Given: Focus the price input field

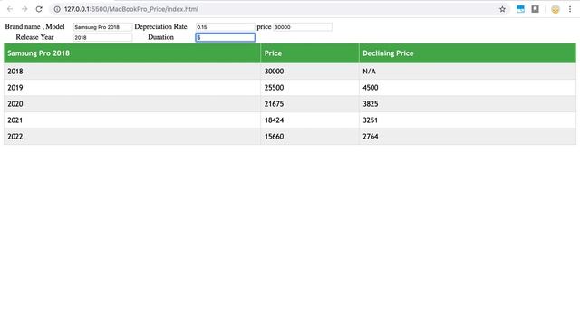Looking at the screenshot, I should pyautogui.click(x=303, y=27).
